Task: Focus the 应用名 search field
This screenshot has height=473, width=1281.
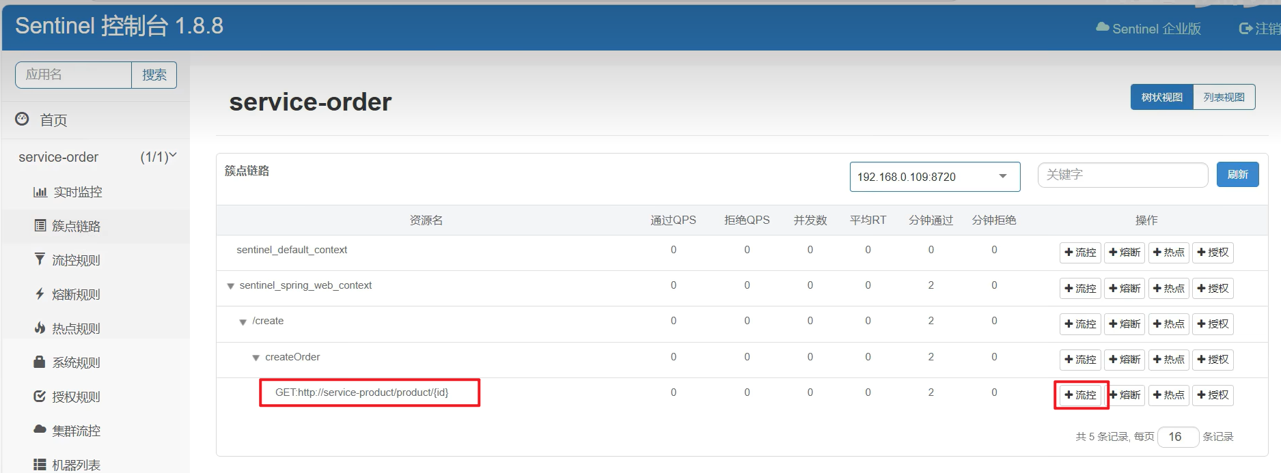Action: pos(73,74)
